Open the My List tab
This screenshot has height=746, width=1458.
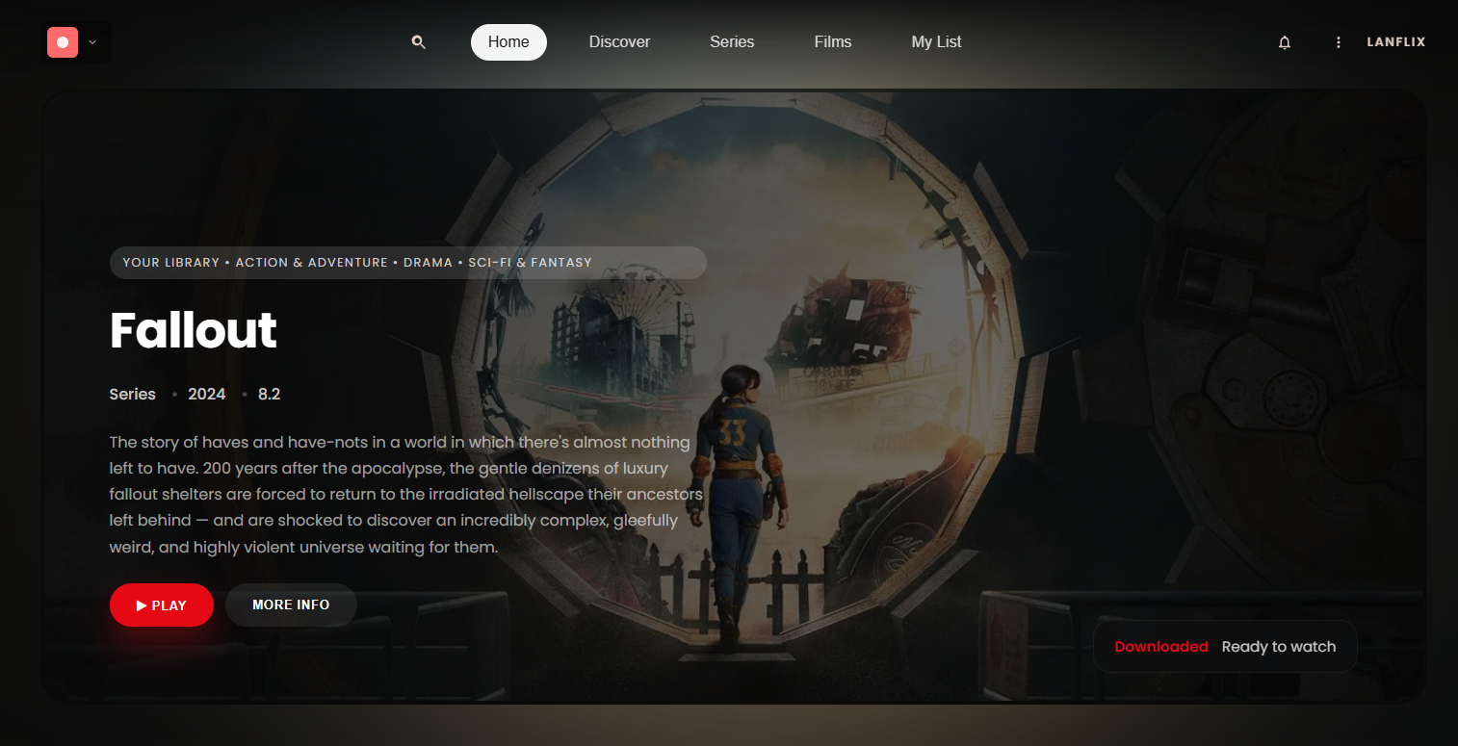[x=936, y=42]
